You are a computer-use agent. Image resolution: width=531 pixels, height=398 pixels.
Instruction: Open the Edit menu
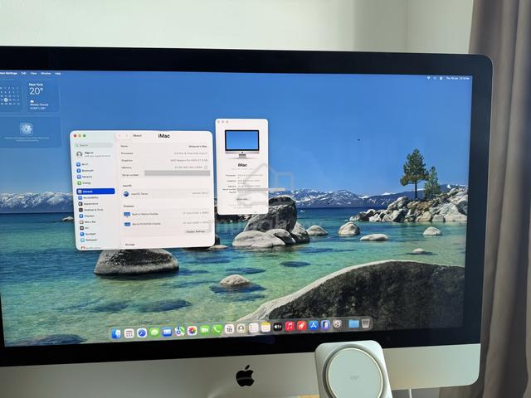pyautogui.click(x=24, y=73)
